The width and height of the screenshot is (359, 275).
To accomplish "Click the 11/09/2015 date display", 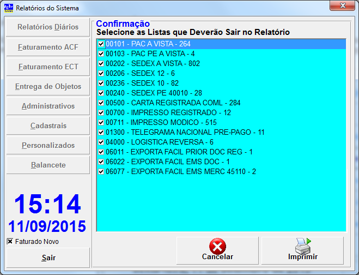I will (x=47, y=226).
